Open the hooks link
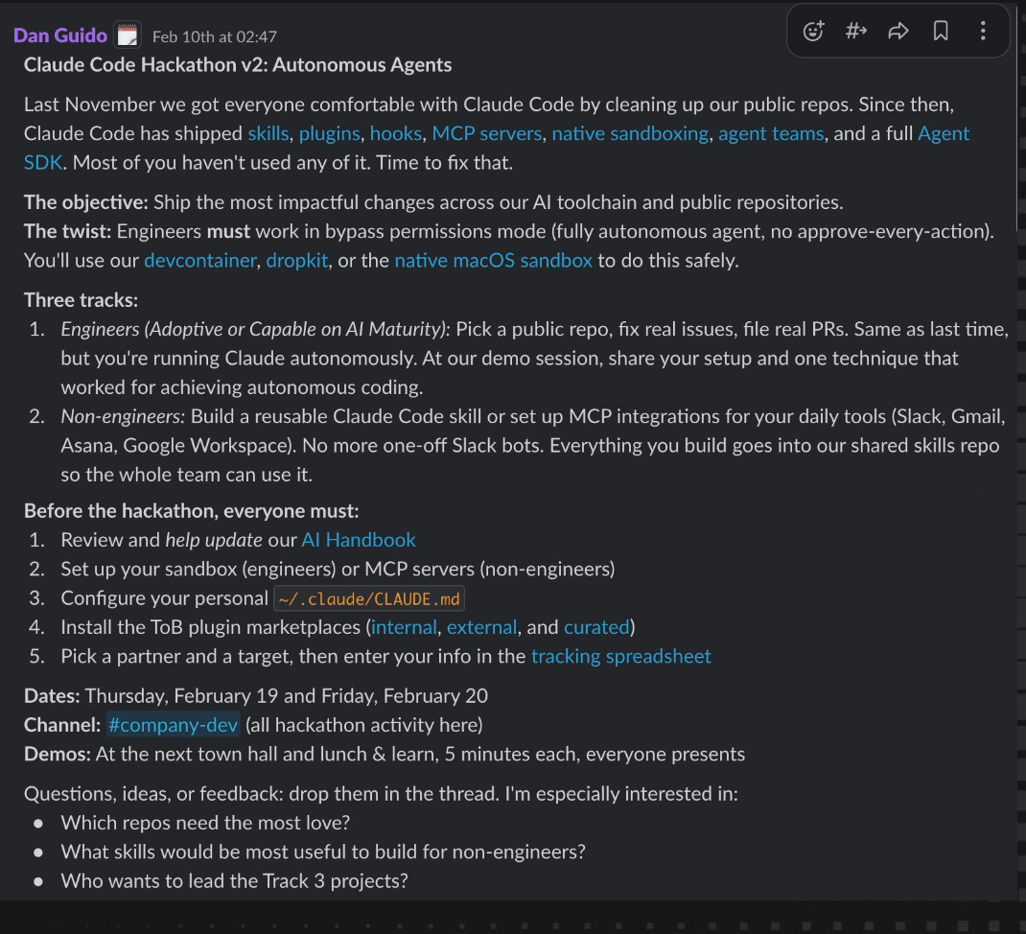1026x934 pixels. 396,133
